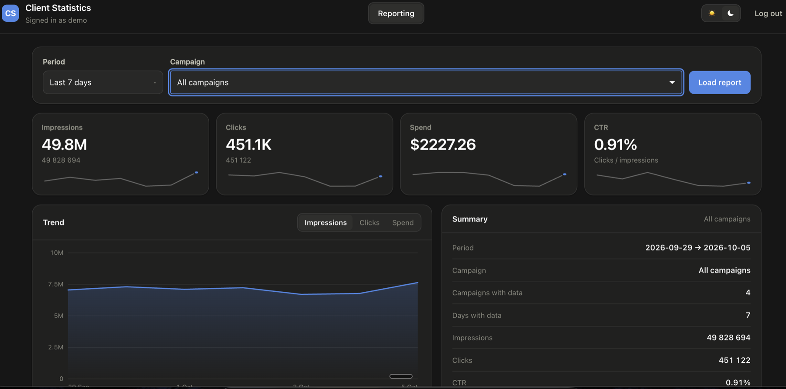Click the Summary clicks value 451 122
The image size is (786, 389).
pos(734,360)
